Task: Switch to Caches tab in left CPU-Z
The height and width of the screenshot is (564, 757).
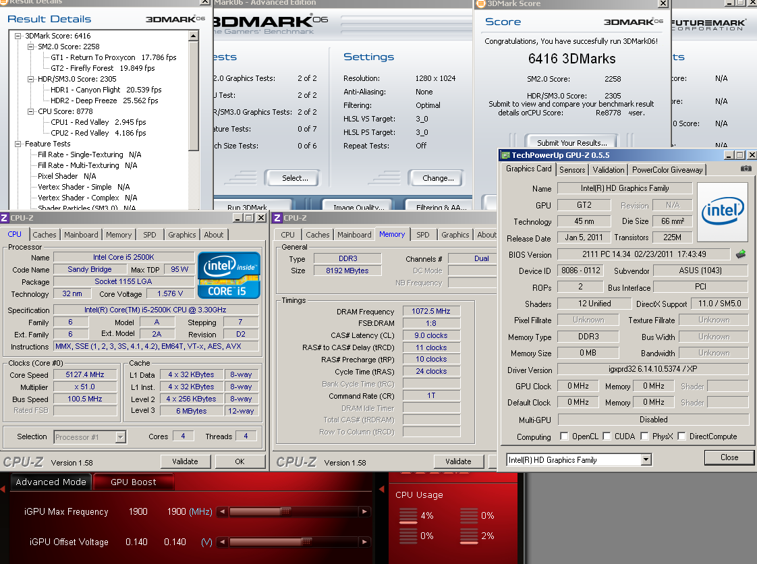Action: click(x=45, y=235)
